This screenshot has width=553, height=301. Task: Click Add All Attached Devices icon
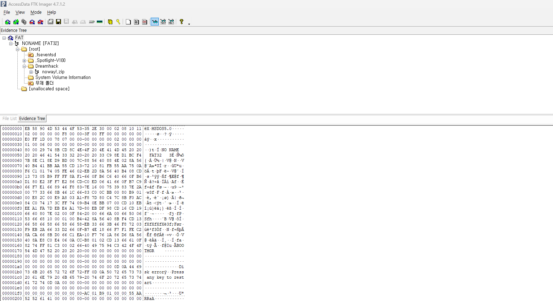pos(16,22)
